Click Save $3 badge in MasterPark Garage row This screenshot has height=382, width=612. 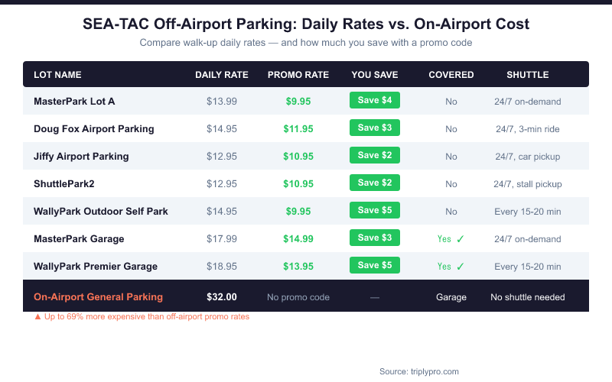point(375,238)
